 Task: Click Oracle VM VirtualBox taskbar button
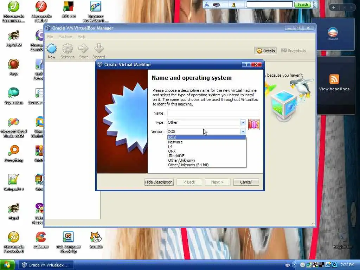(46, 265)
